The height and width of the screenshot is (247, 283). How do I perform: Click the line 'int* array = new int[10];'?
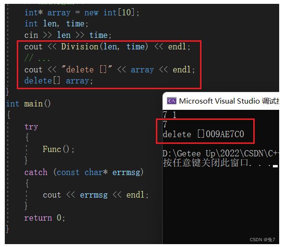[82, 12]
